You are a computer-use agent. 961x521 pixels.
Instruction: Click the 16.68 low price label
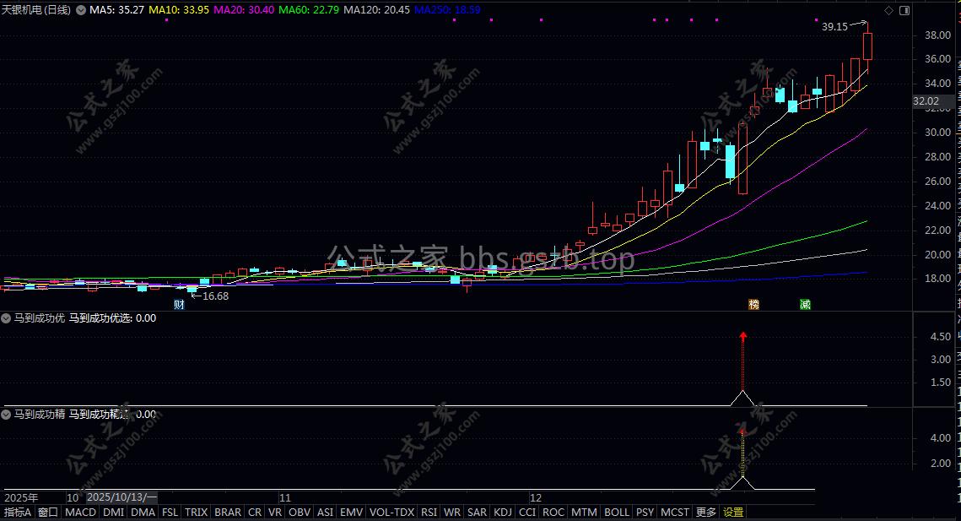tap(216, 296)
